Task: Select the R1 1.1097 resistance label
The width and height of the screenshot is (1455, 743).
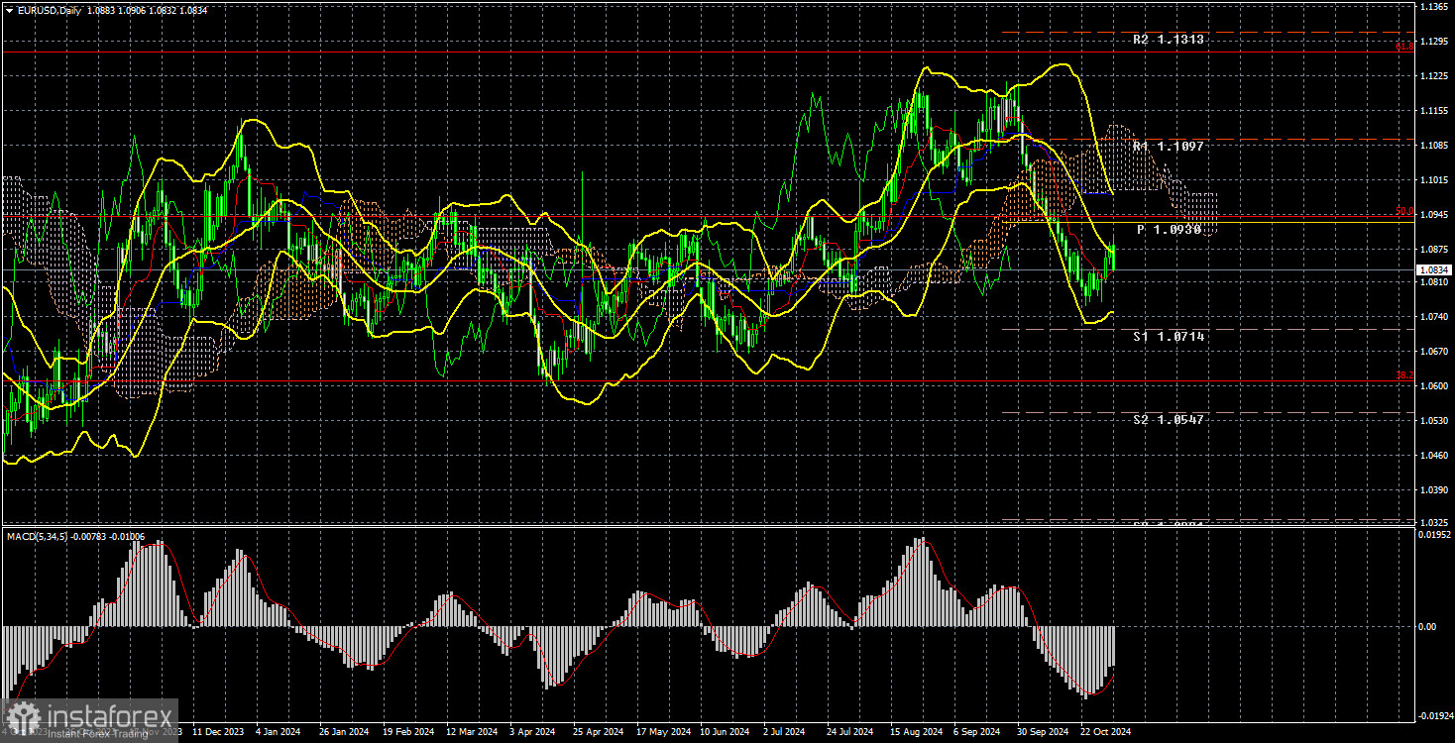Action: (1170, 147)
